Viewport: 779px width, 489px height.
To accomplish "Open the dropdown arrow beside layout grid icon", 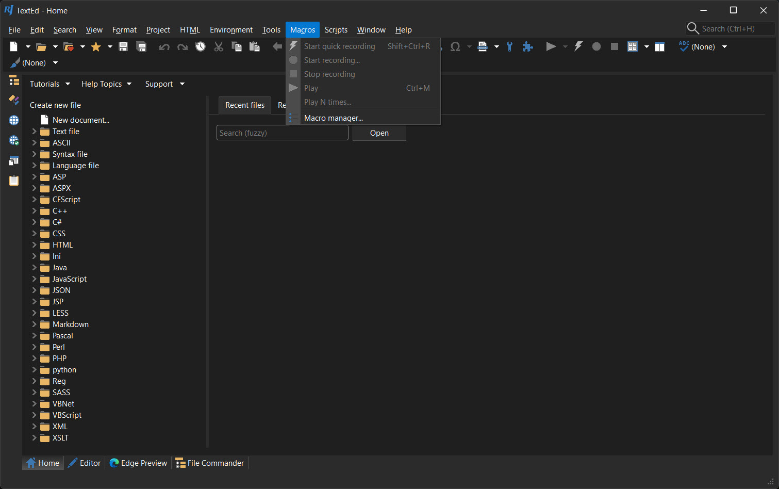I will pyautogui.click(x=647, y=46).
